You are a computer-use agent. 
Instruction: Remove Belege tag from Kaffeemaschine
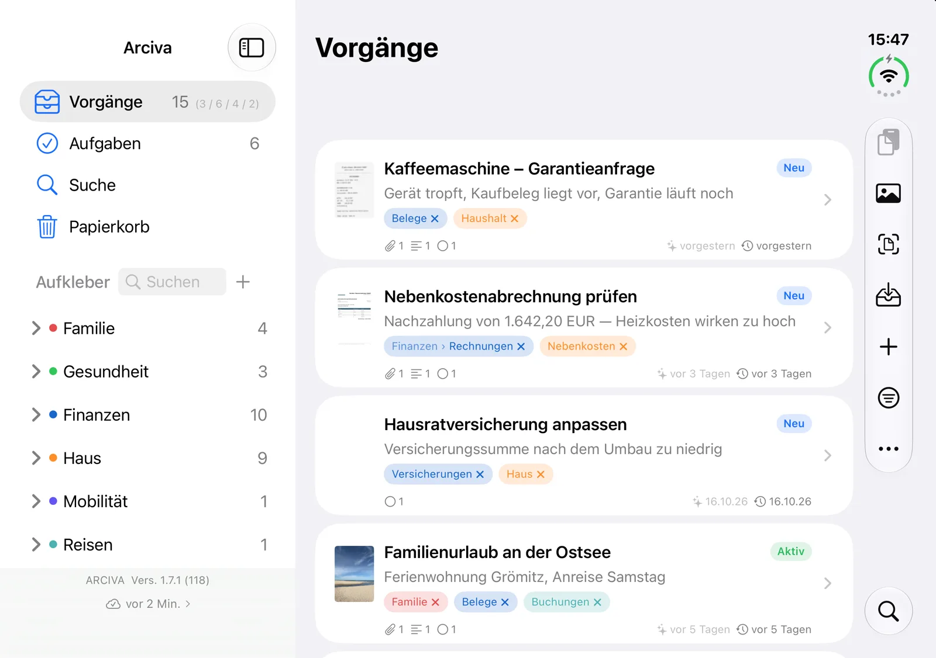(435, 219)
